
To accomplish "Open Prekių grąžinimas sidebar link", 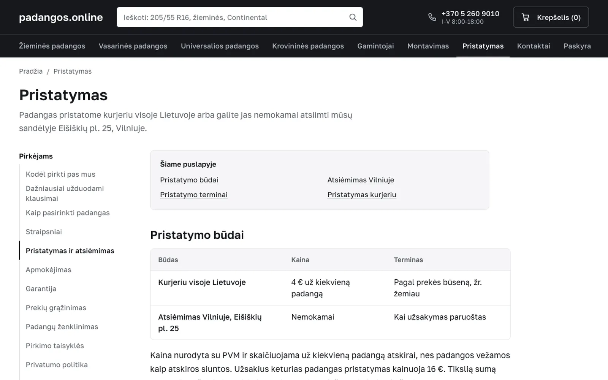I will tap(56, 308).
